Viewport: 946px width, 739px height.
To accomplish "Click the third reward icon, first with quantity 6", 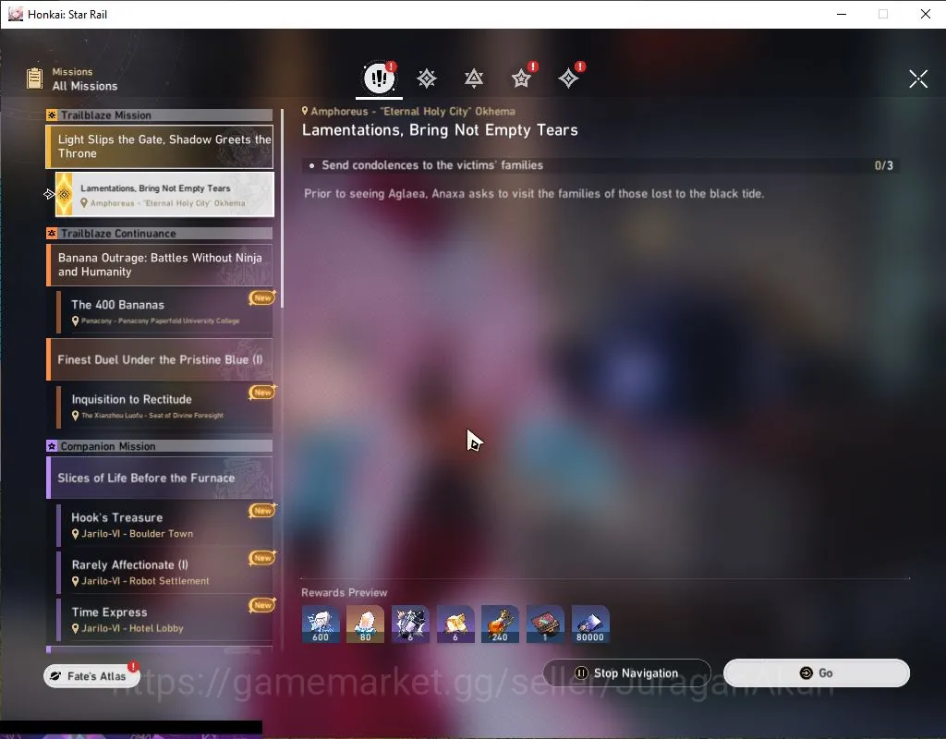I will 410,624.
